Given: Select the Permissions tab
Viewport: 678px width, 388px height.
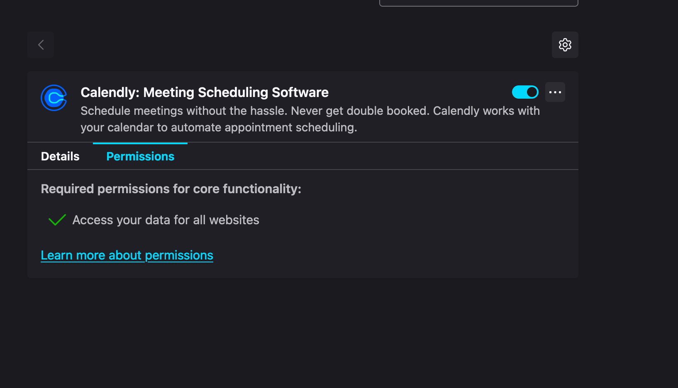Looking at the screenshot, I should pos(140,156).
